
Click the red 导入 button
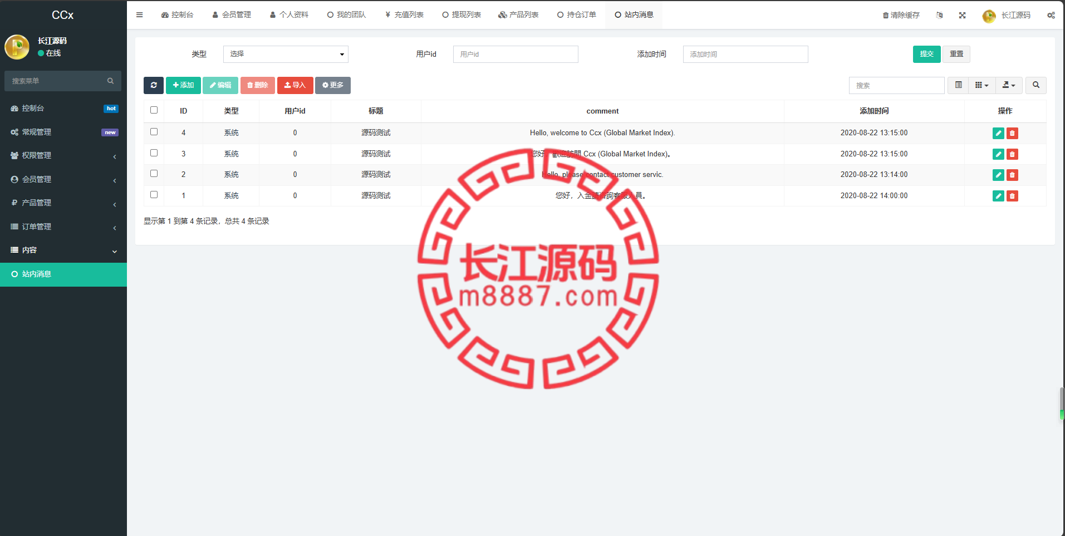tap(295, 85)
